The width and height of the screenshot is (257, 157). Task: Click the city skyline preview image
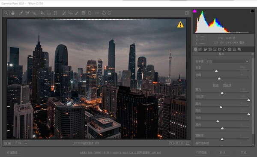(x=96, y=78)
